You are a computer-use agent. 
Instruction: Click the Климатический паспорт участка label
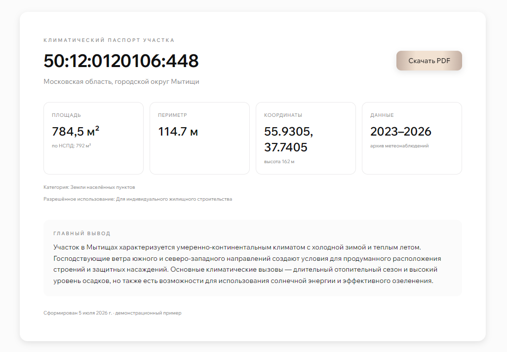109,40
